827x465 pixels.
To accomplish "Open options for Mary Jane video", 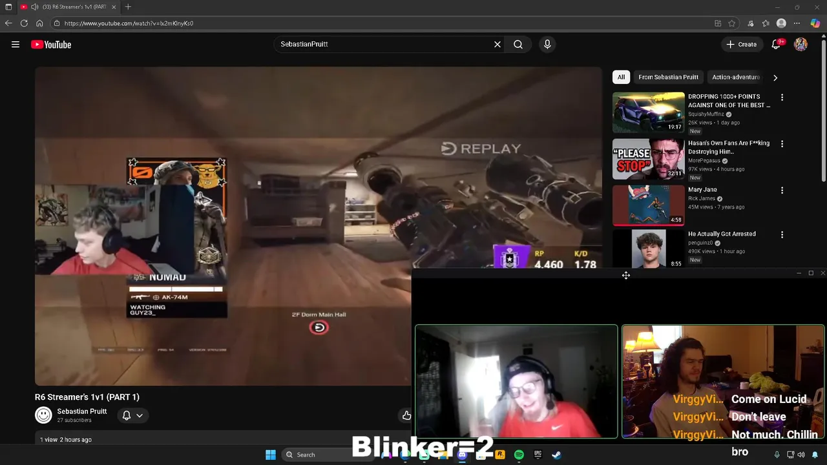I will (x=782, y=191).
